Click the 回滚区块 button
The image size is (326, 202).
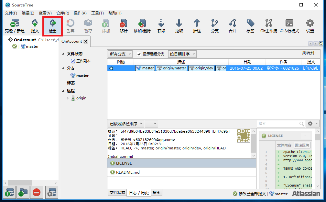tap(302, 145)
